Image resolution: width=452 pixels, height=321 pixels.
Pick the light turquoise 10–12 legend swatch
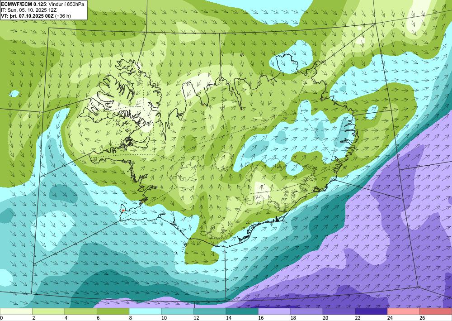pyautogui.click(x=178, y=311)
